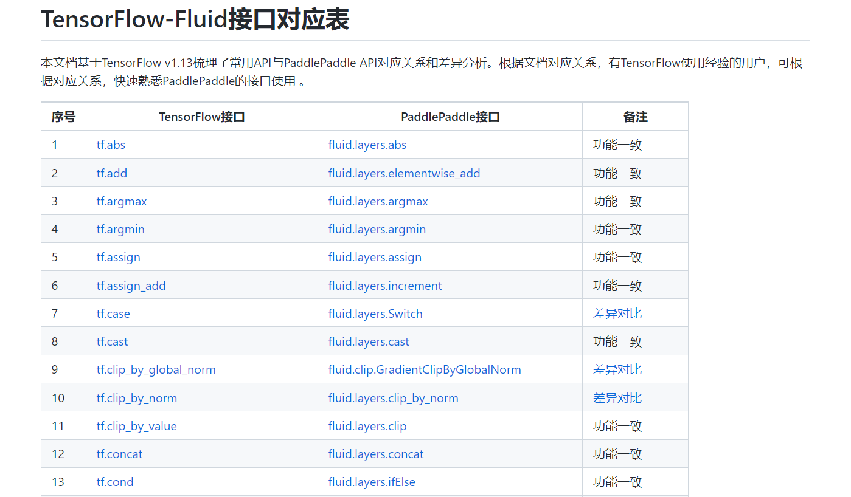The height and width of the screenshot is (497, 851).
Task: Open the tf.cond documentation link
Action: [x=114, y=482]
